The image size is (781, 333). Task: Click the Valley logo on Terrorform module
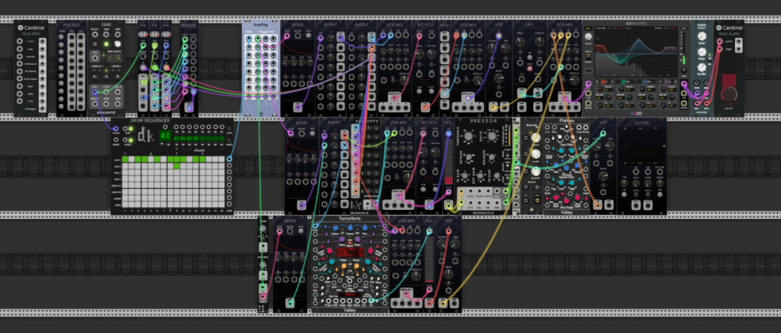pyautogui.click(x=350, y=310)
